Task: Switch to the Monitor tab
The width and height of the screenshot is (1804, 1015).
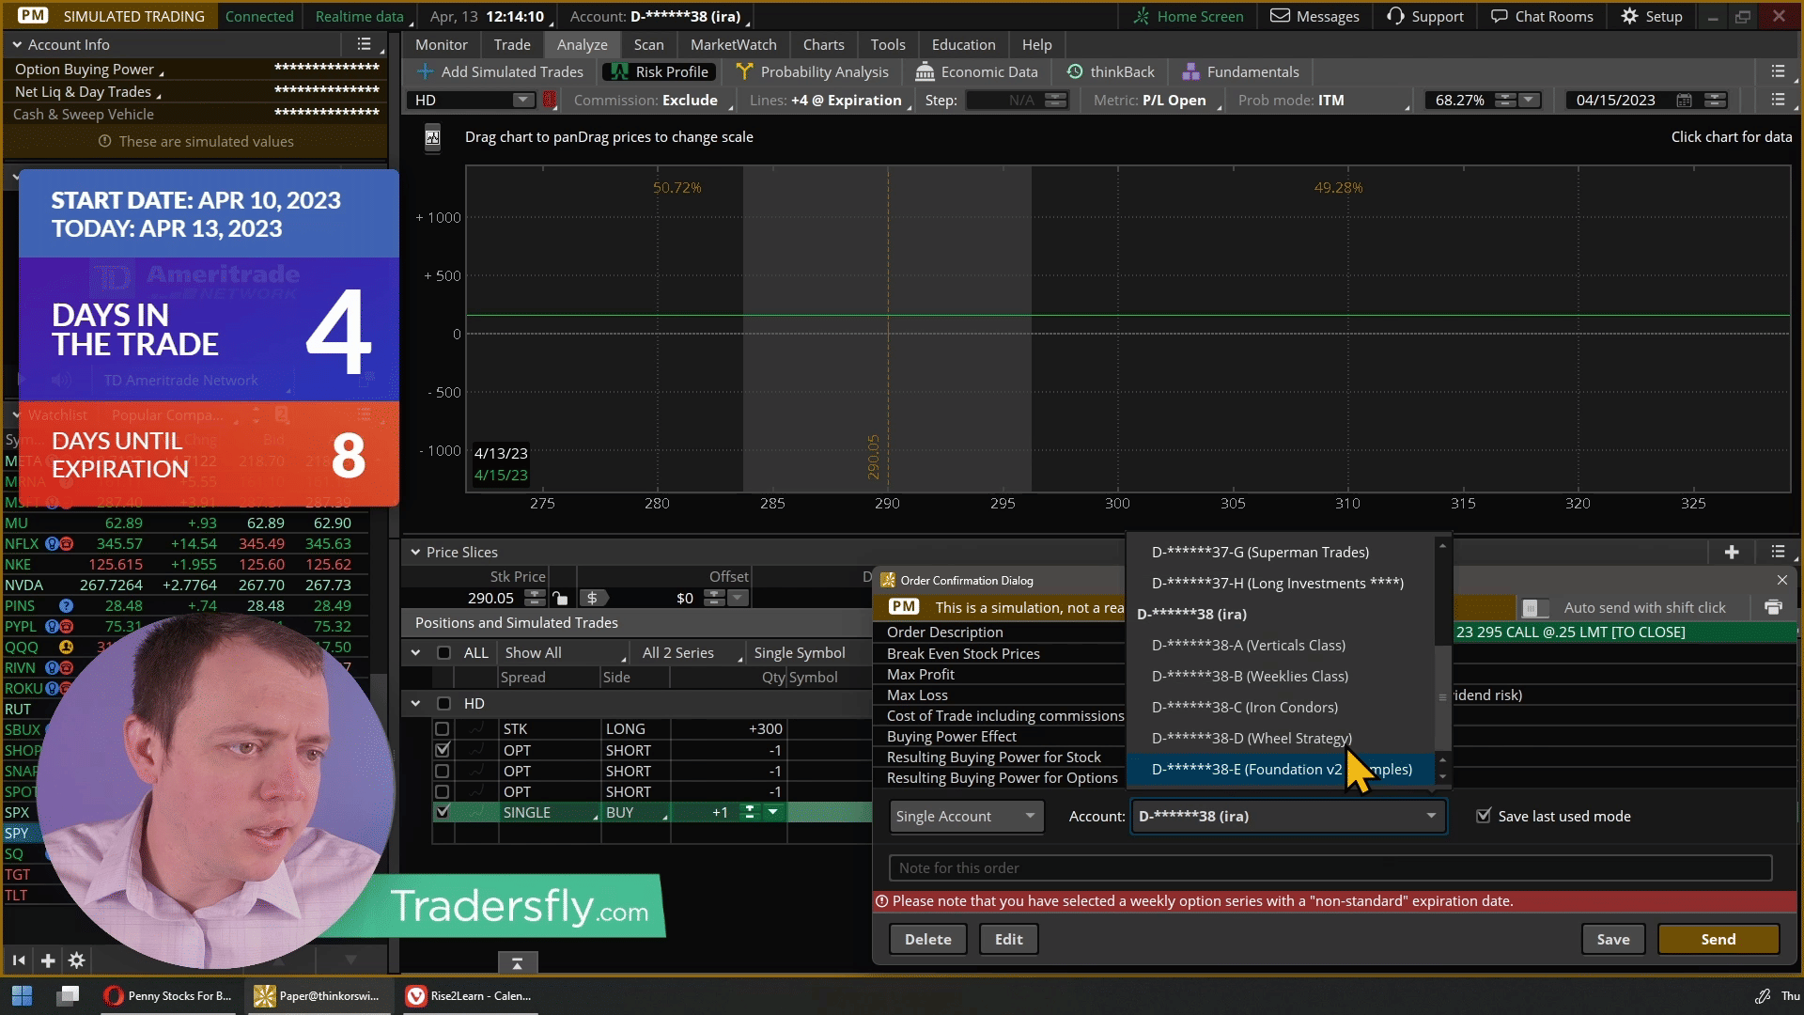Action: tap(442, 44)
